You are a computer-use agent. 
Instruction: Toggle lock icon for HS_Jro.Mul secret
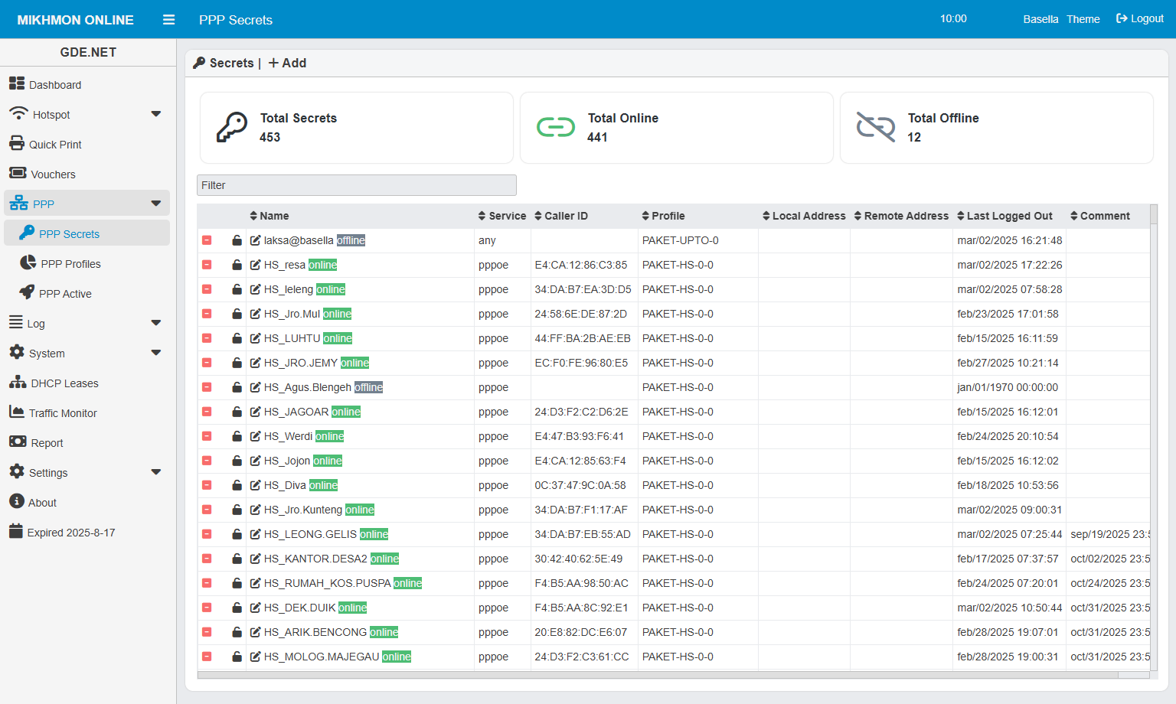(237, 314)
